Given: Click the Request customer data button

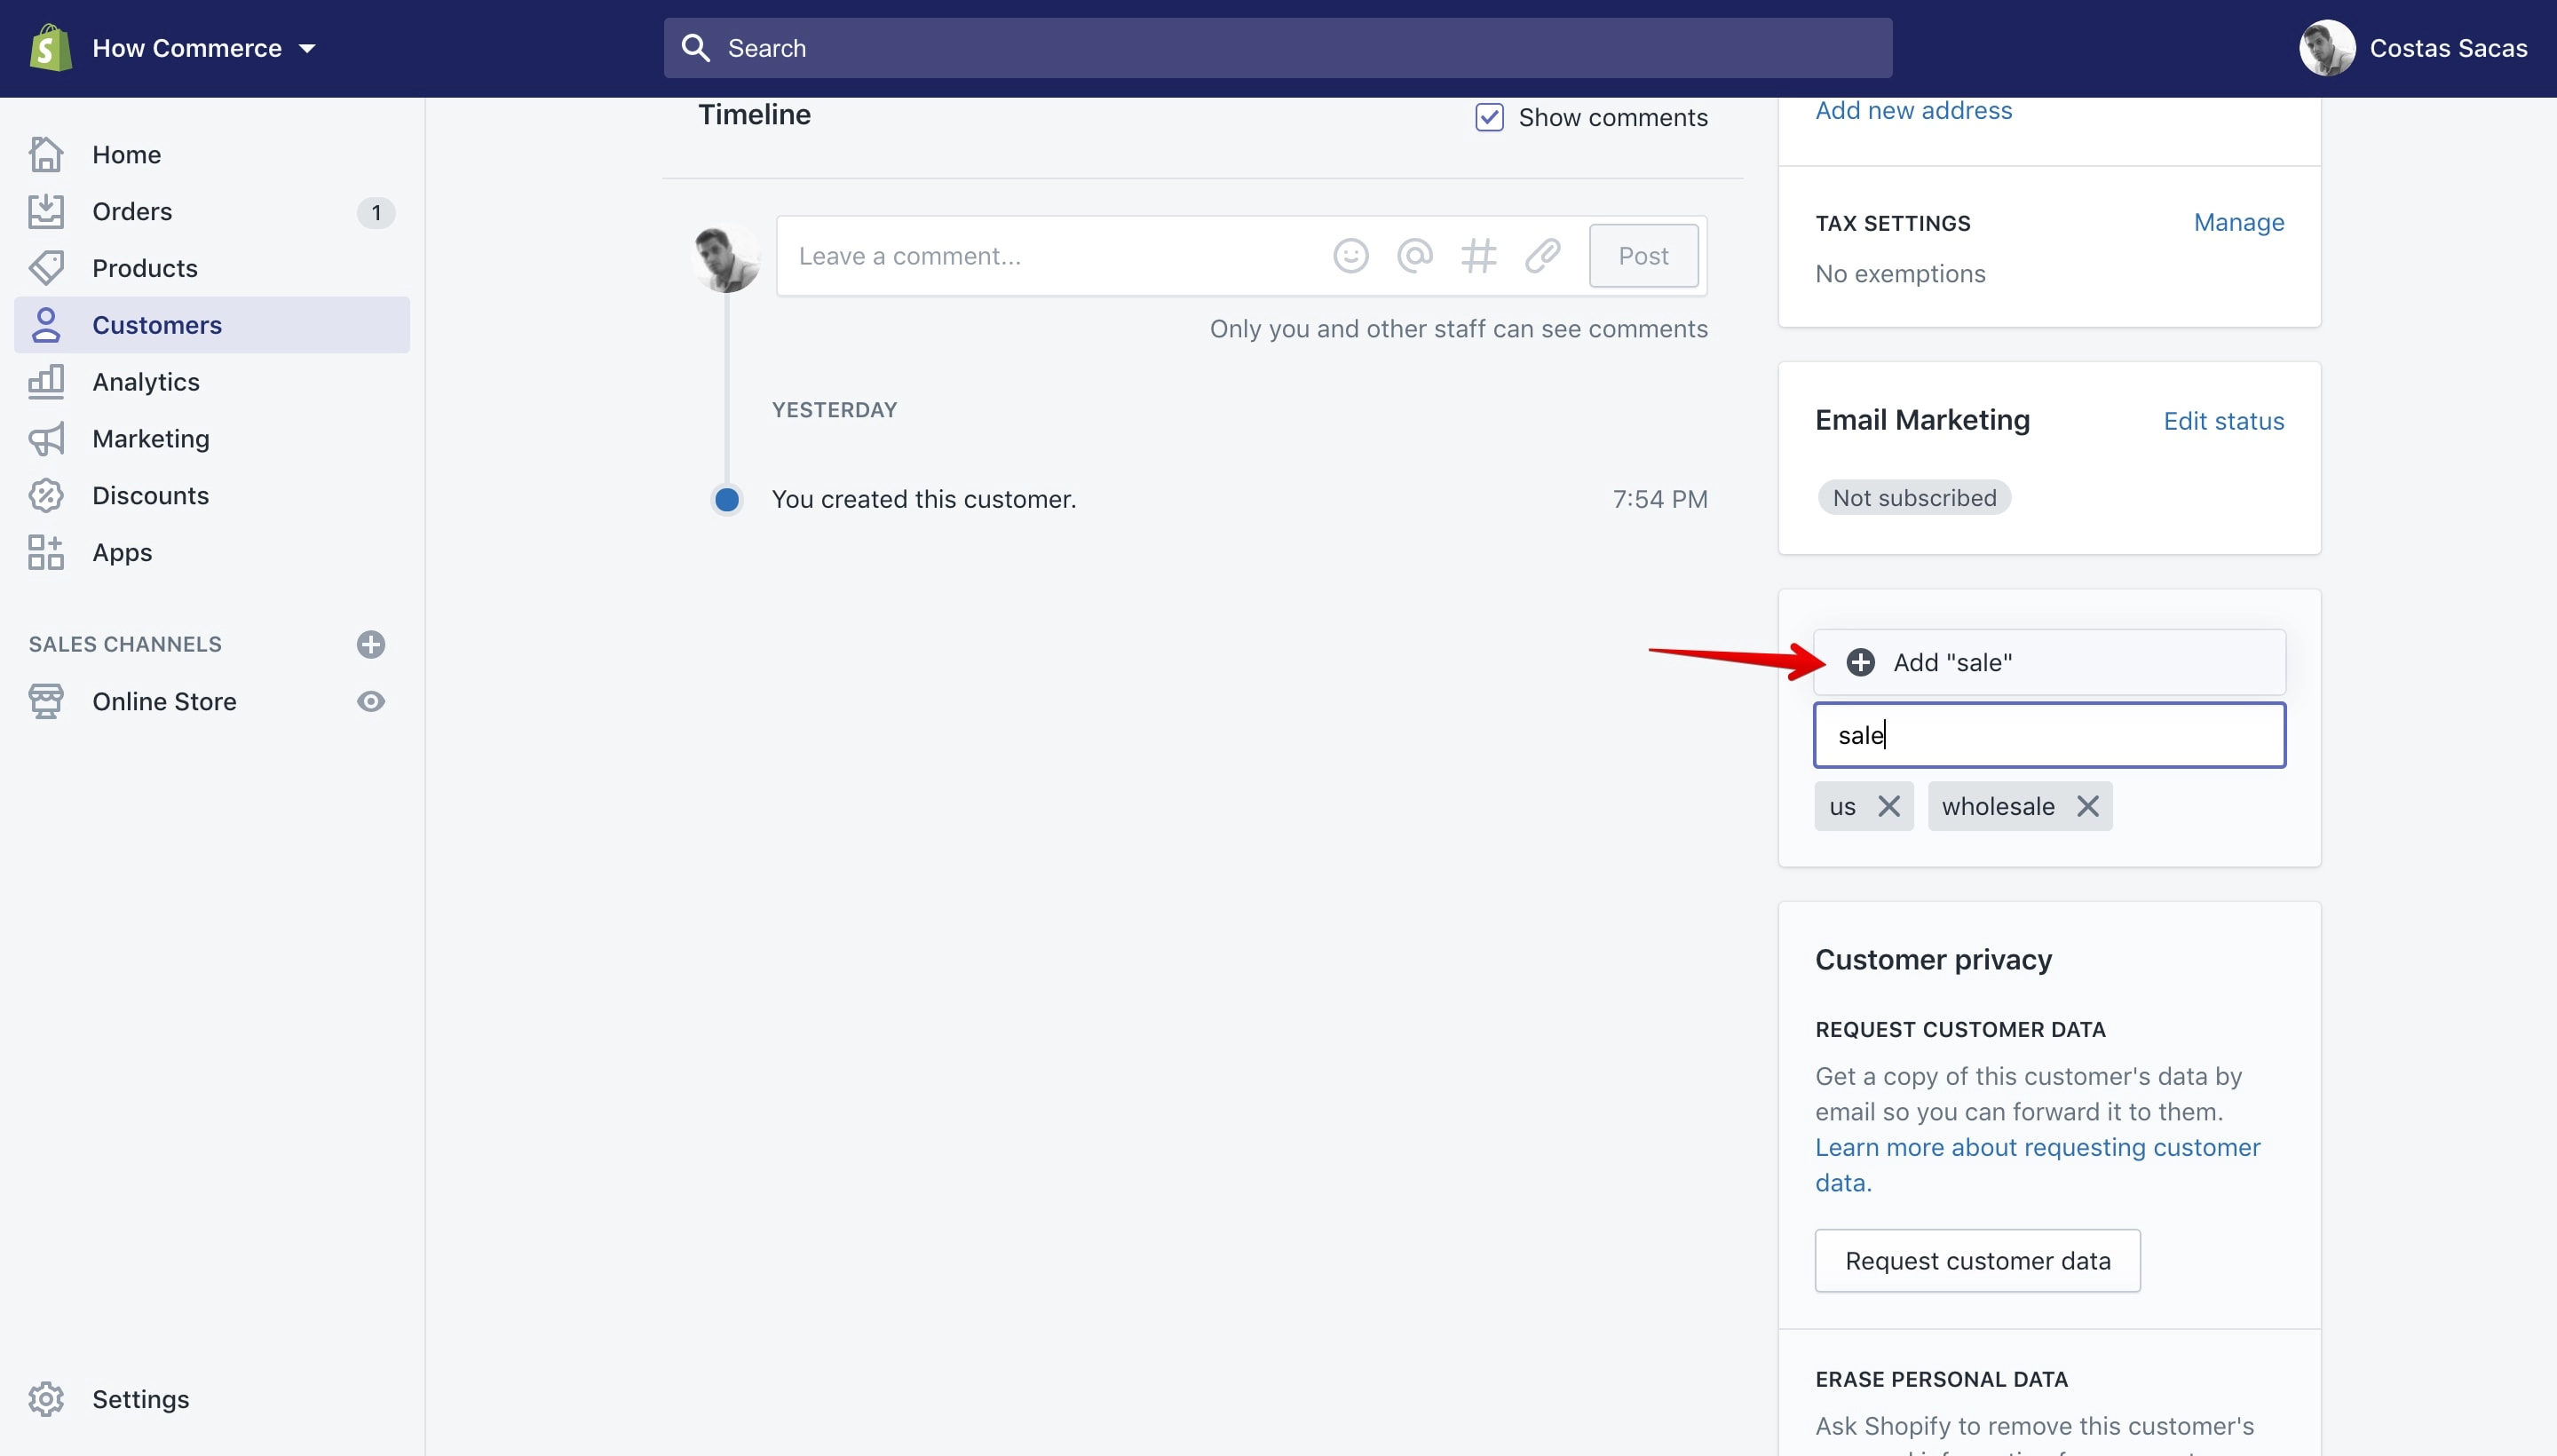Looking at the screenshot, I should tap(1978, 1261).
